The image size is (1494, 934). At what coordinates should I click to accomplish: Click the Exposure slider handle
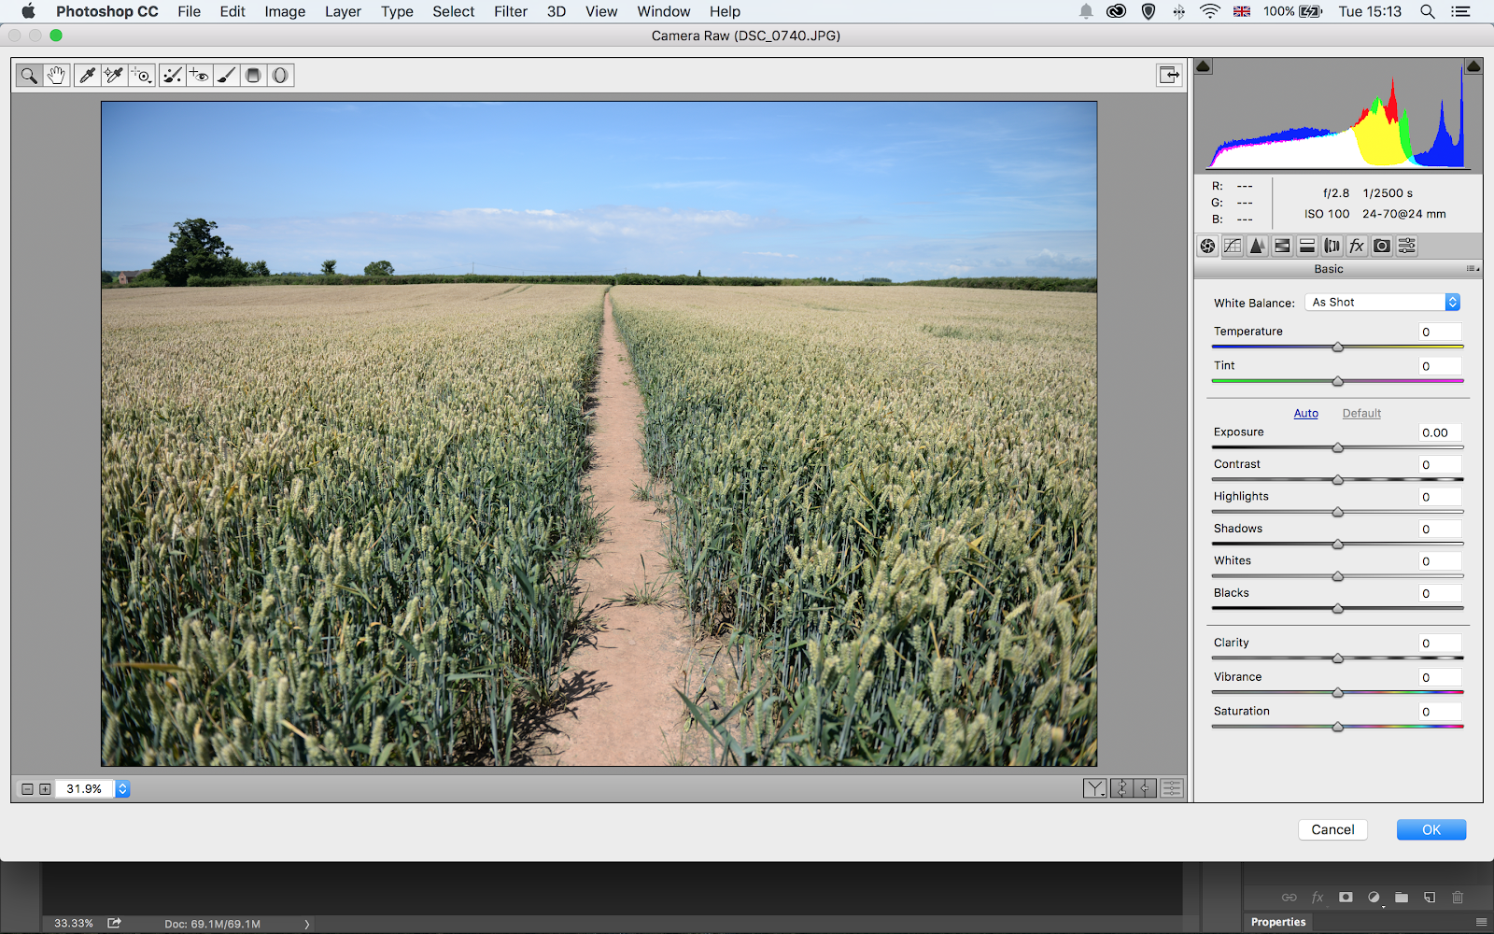pyautogui.click(x=1338, y=448)
